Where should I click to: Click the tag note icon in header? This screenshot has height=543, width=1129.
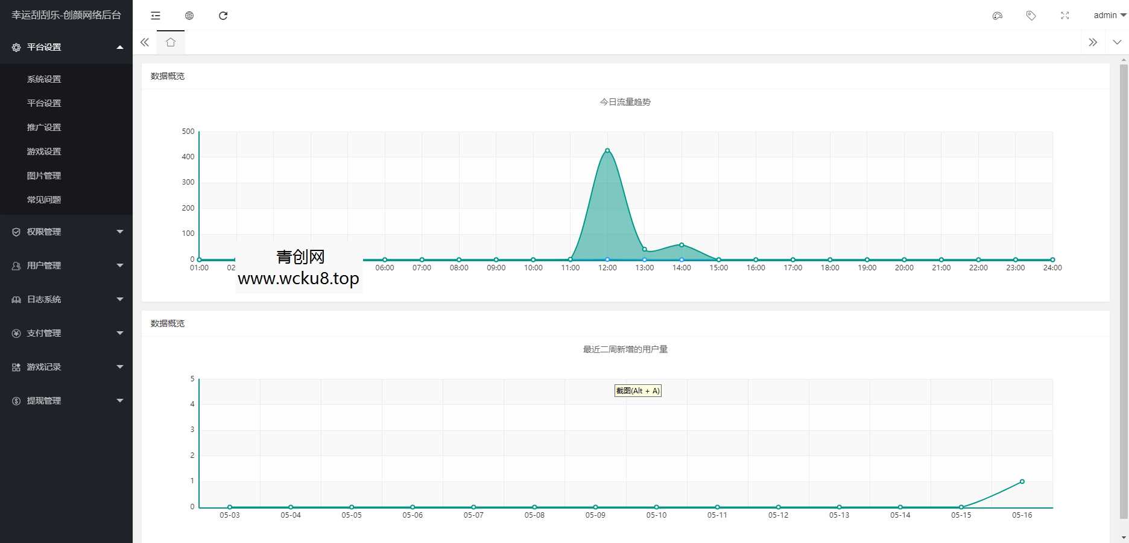click(x=1031, y=16)
